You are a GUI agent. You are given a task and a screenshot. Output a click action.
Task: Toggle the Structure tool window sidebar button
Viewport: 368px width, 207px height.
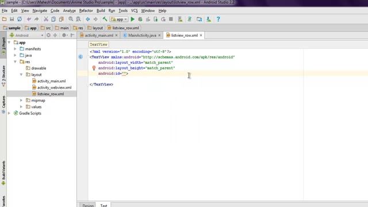click(x=3, y=76)
